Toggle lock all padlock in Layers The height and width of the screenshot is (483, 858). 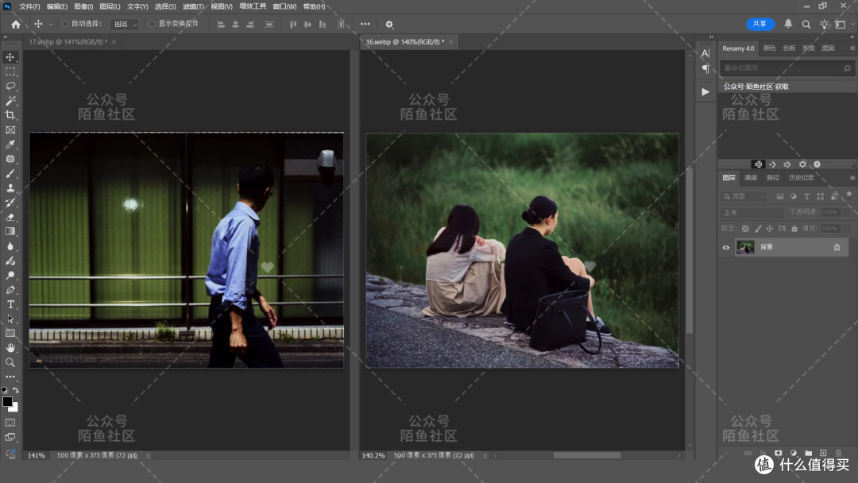coord(794,228)
